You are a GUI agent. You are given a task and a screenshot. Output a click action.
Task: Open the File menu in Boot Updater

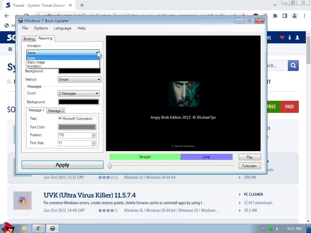coord(25,28)
